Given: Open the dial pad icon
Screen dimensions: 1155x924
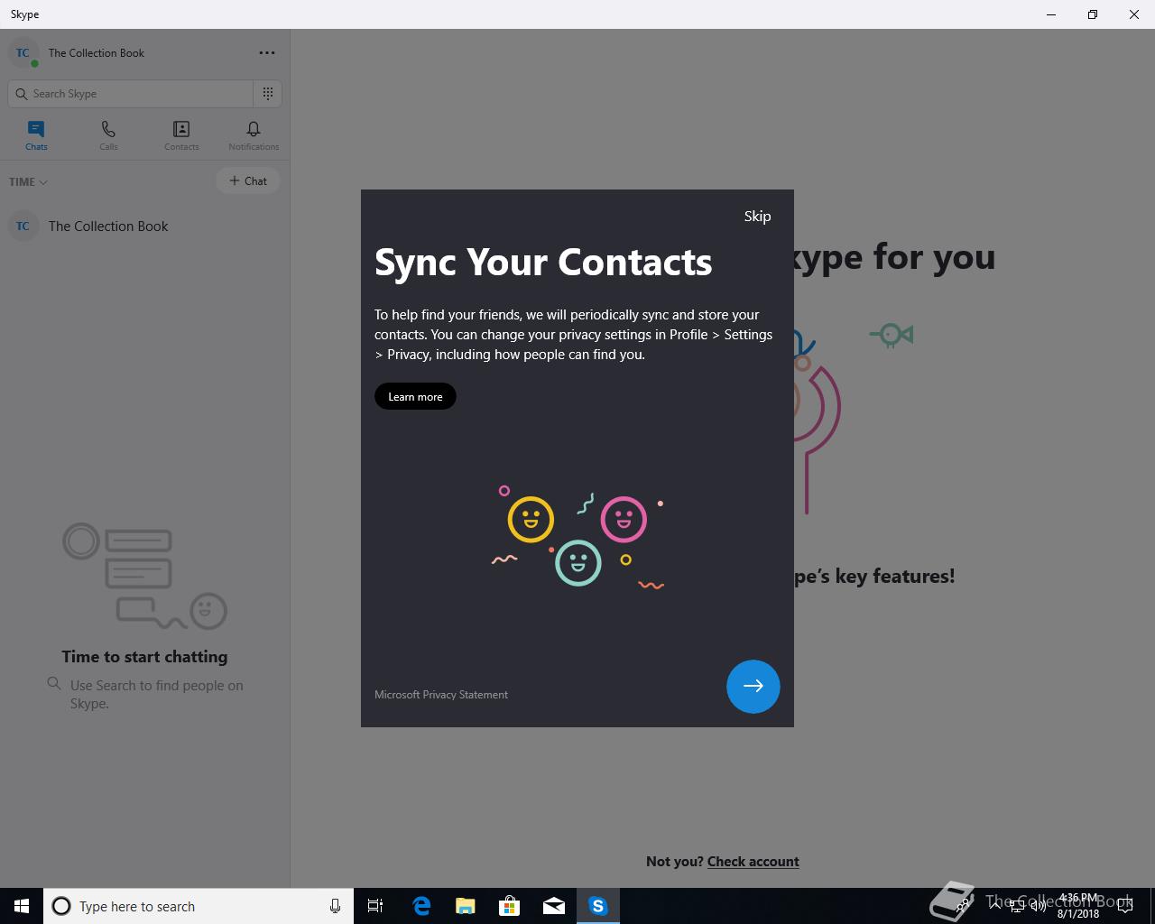Looking at the screenshot, I should 268,94.
